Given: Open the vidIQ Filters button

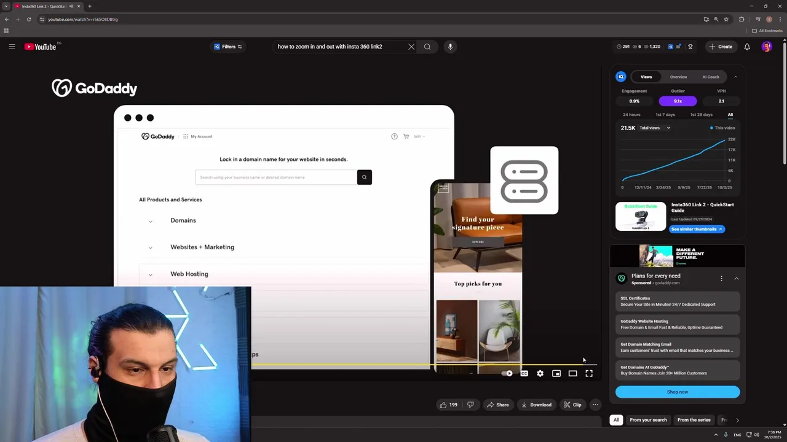Looking at the screenshot, I should 228,47.
